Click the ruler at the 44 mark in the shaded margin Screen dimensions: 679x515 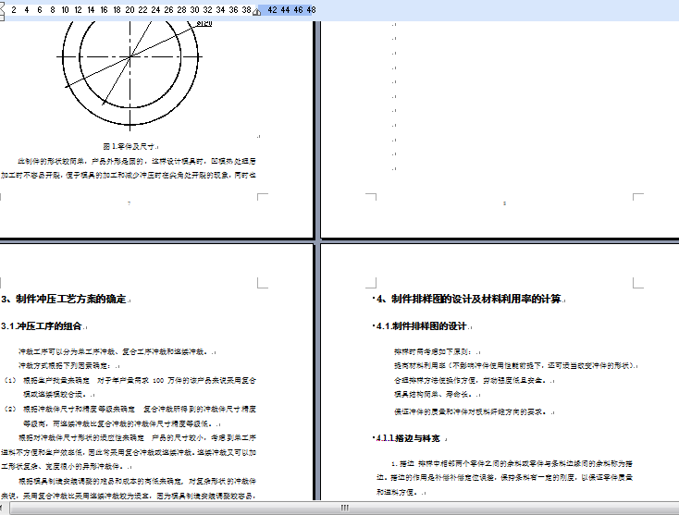[285, 9]
